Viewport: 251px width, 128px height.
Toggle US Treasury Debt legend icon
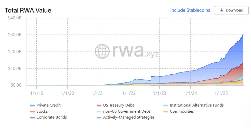tap(99, 105)
